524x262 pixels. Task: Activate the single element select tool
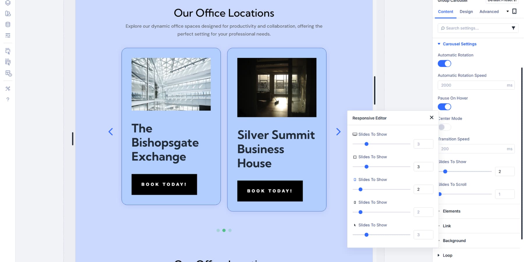pos(8,51)
